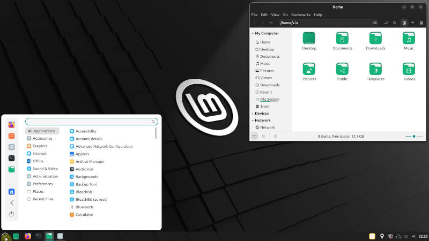This screenshot has height=241, width=429.
Task: Select the Accessories category in the menu
Action: tap(42, 139)
